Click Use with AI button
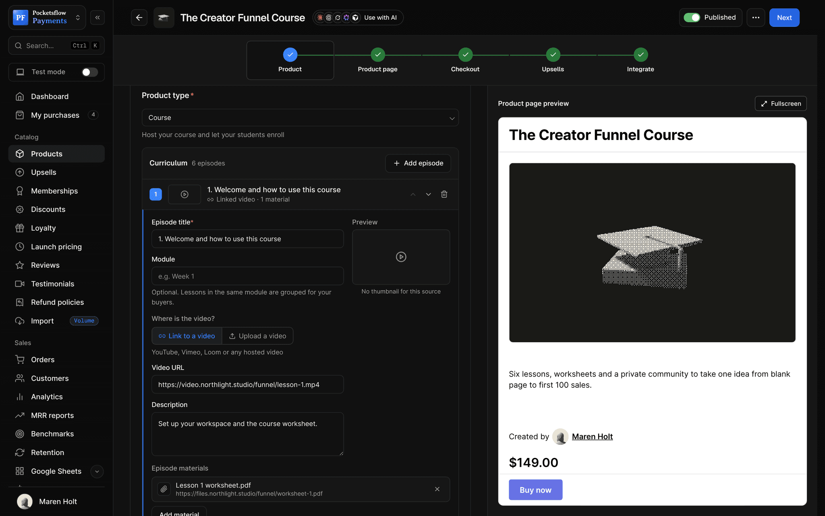The height and width of the screenshot is (516, 825). pyautogui.click(x=358, y=17)
